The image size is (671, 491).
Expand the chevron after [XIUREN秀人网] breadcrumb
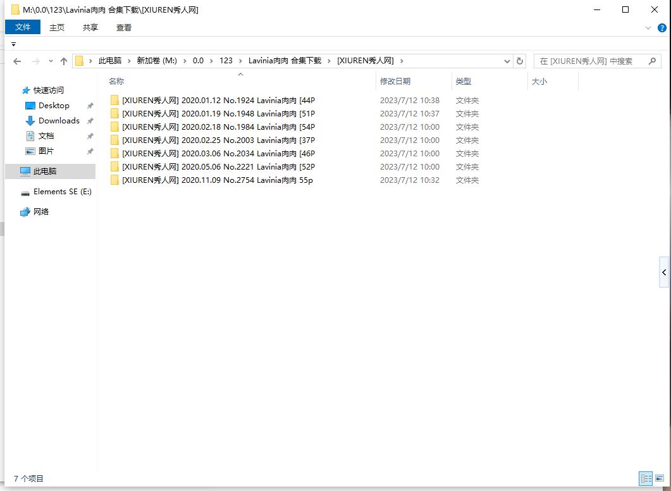tap(402, 61)
